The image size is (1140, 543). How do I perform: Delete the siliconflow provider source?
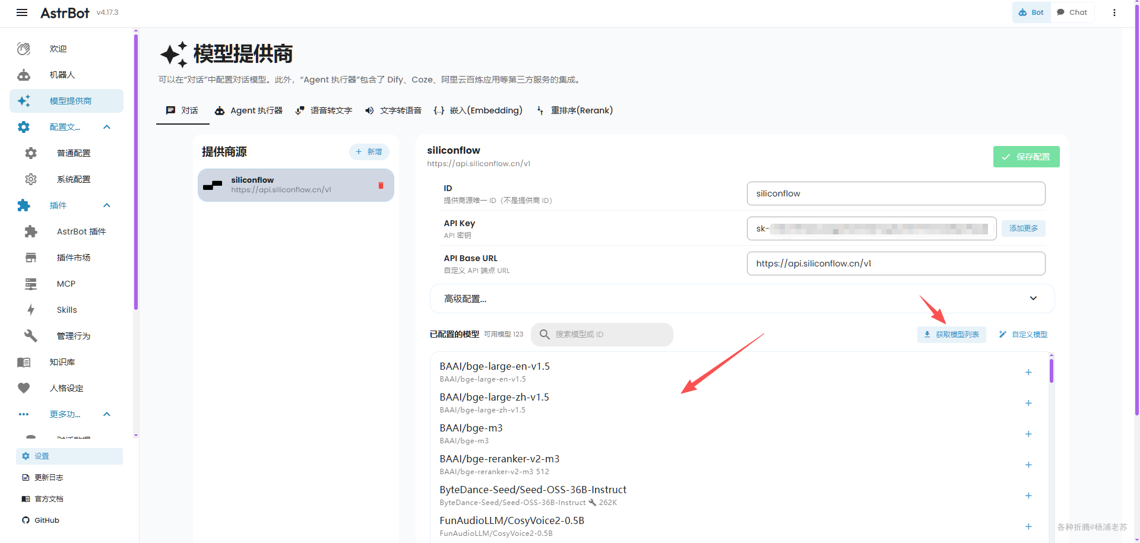point(381,185)
